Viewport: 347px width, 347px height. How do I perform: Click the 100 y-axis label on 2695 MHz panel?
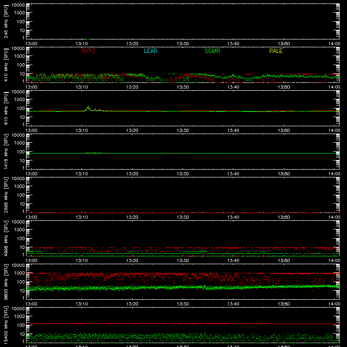pyautogui.click(x=21, y=195)
